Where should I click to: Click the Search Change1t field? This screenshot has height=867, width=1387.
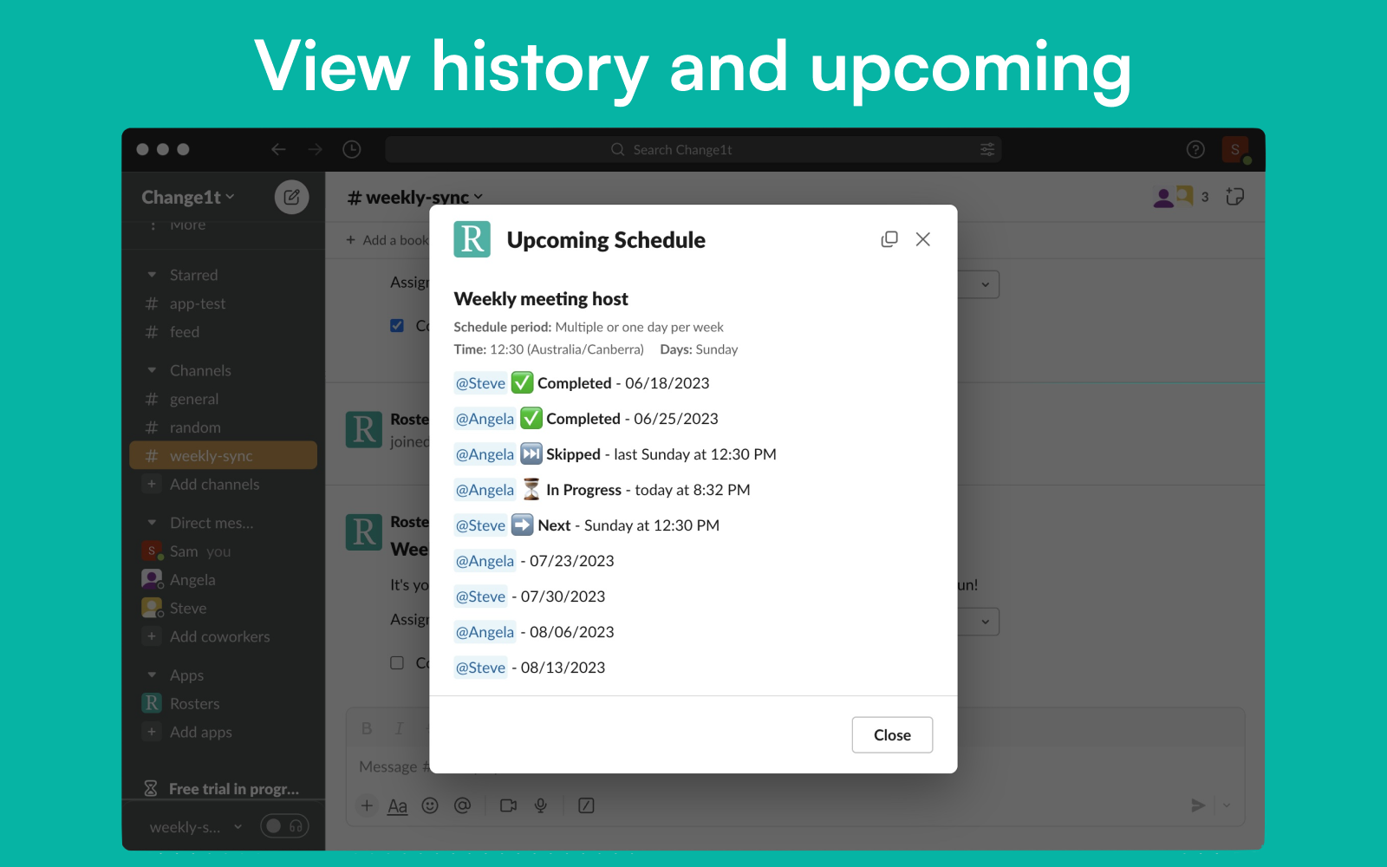693,149
